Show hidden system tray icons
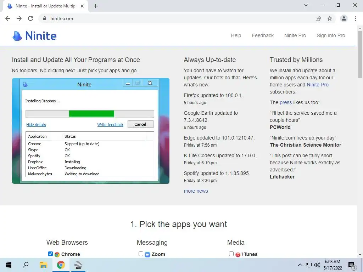Viewport: 363px width, 272px height. [x=300, y=265]
